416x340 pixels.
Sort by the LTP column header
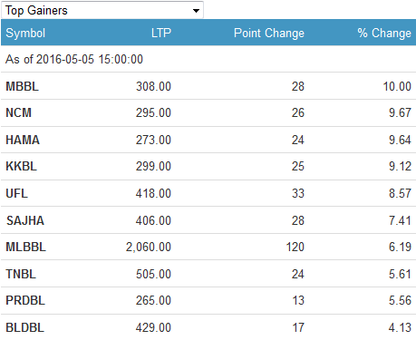coord(161,33)
